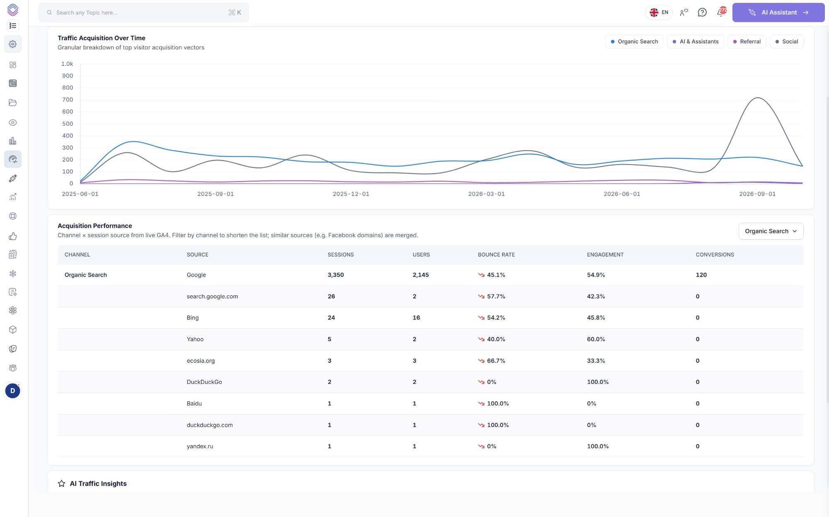
Task: Click the search.google.com source row
Action: (430, 296)
